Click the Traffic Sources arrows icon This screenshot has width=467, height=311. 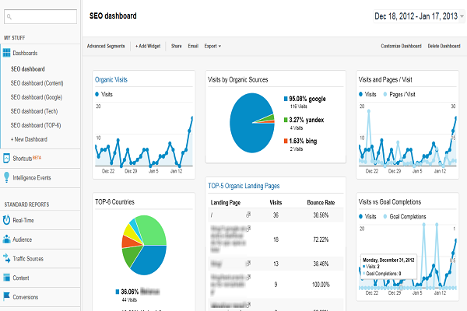6,258
